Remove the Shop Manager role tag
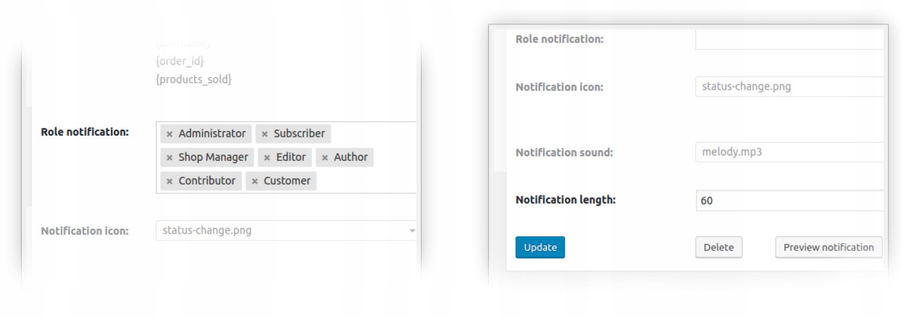This screenshot has height=318, width=906. pyautogui.click(x=170, y=157)
